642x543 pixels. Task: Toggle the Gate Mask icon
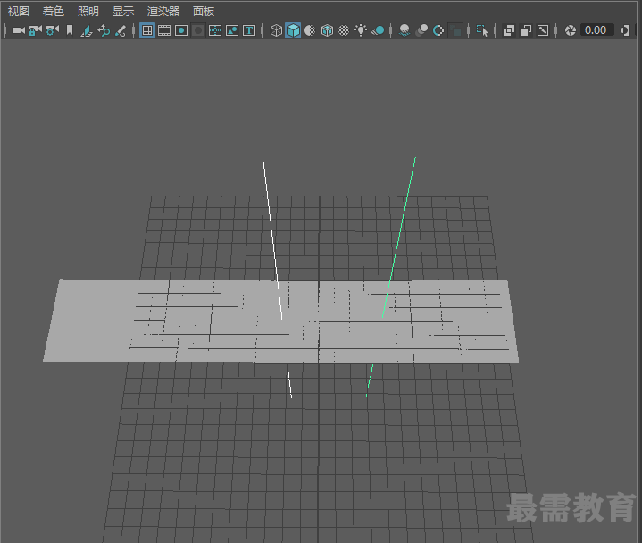[198, 30]
